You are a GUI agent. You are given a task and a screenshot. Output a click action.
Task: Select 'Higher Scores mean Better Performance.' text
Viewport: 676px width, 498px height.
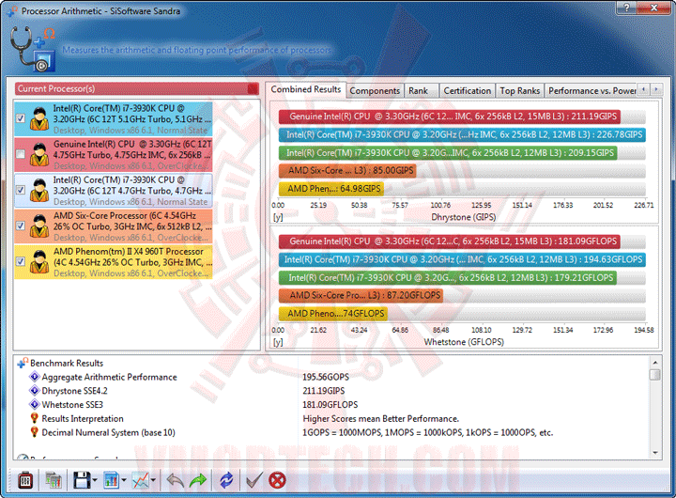click(x=380, y=418)
